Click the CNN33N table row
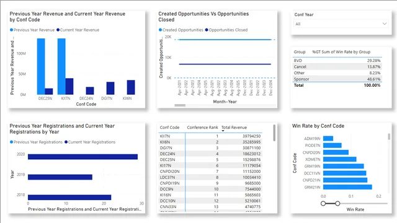The width and height of the screenshot is (397, 223). (x=210, y=206)
